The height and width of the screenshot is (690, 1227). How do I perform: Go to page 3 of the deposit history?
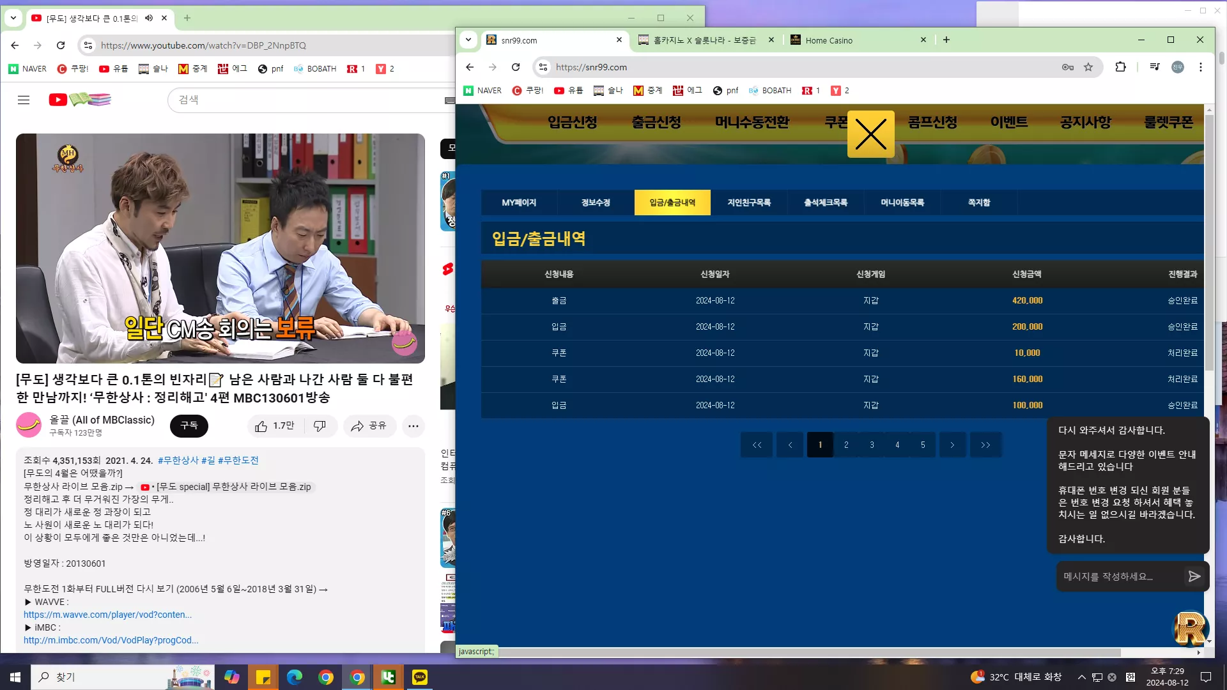(x=872, y=445)
